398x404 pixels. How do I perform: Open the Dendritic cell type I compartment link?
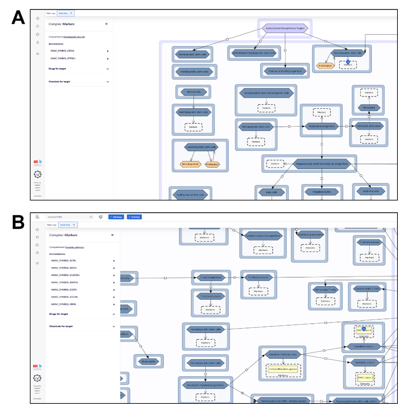tap(75, 247)
